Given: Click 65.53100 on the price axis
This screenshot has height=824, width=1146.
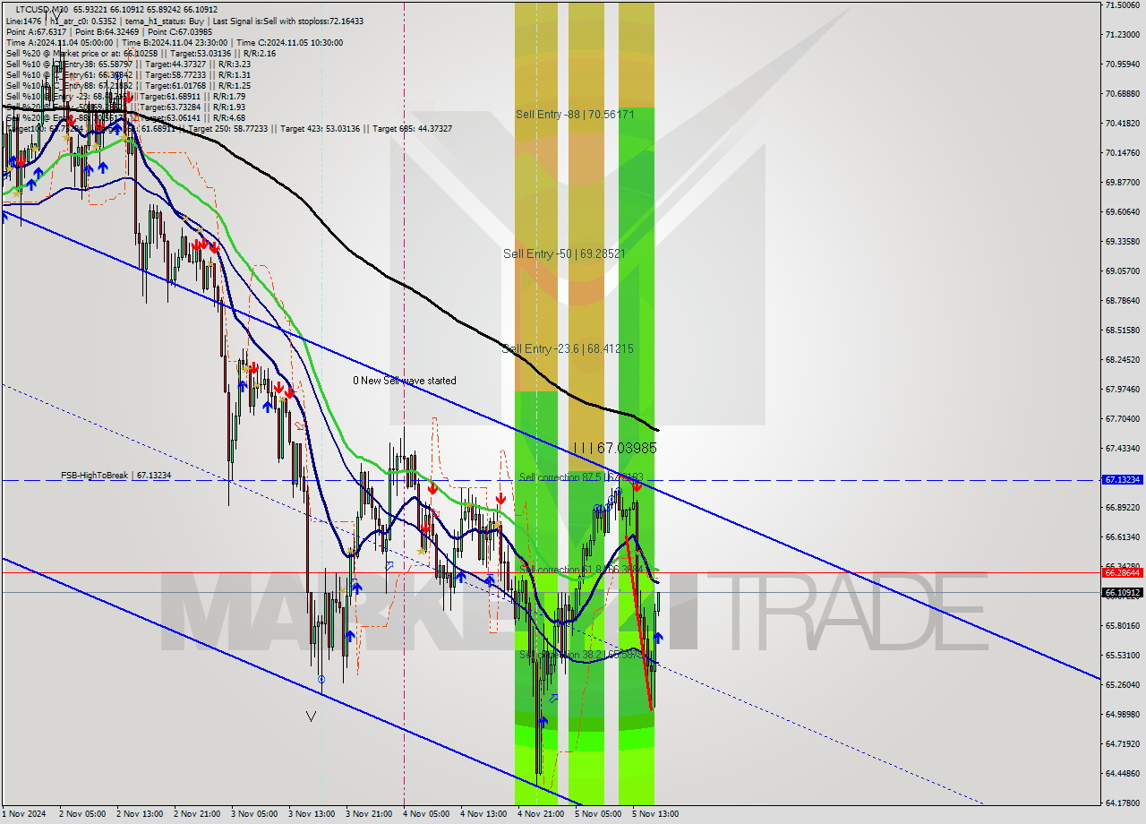Looking at the screenshot, I should click(x=1122, y=655).
